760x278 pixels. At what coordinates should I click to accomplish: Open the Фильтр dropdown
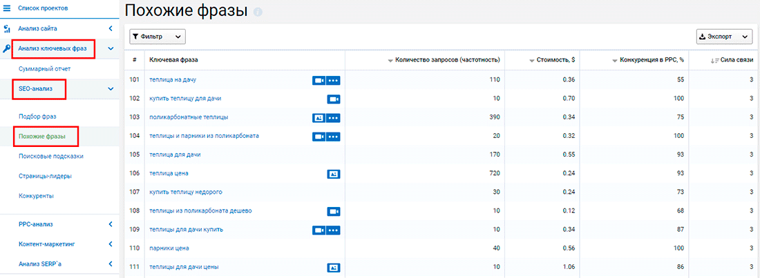158,37
